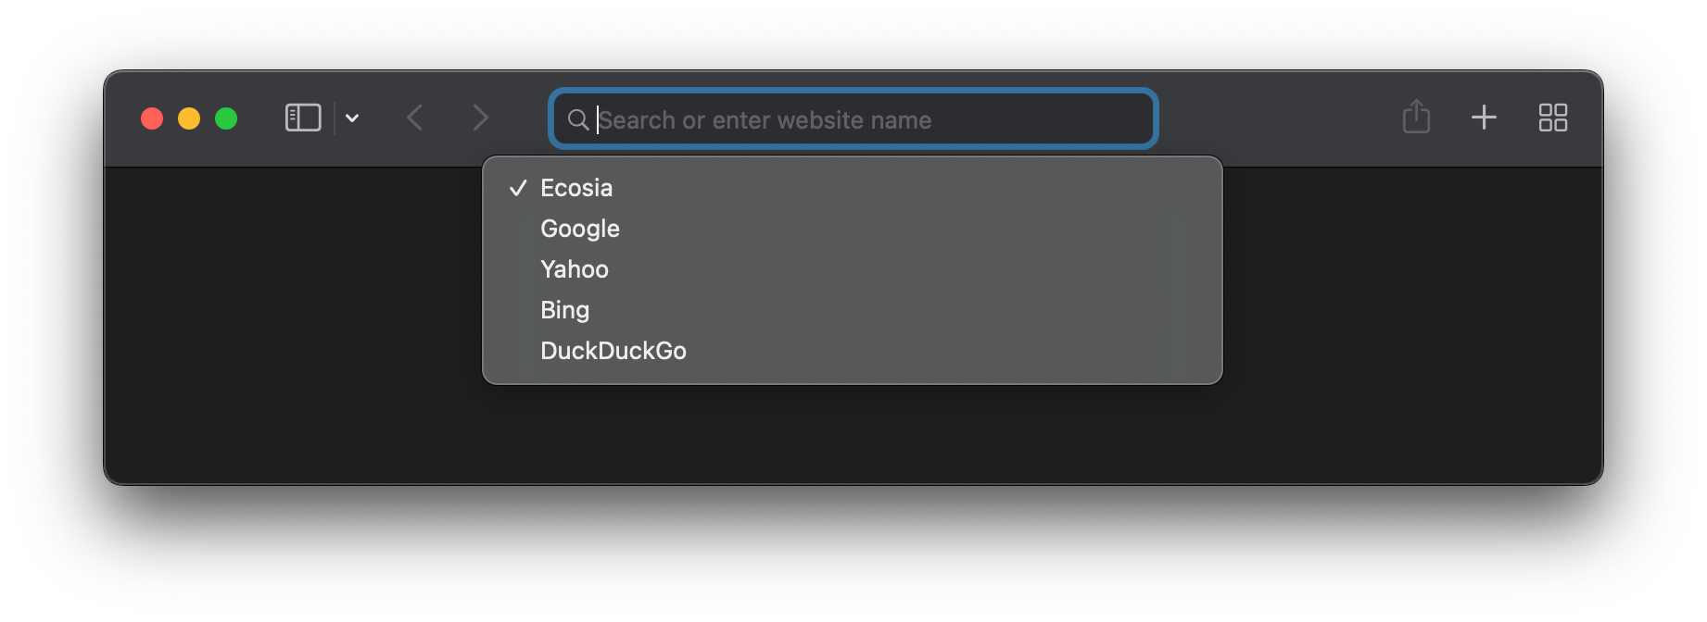Show the tab overview grid
The image size is (1707, 622).
(1553, 118)
